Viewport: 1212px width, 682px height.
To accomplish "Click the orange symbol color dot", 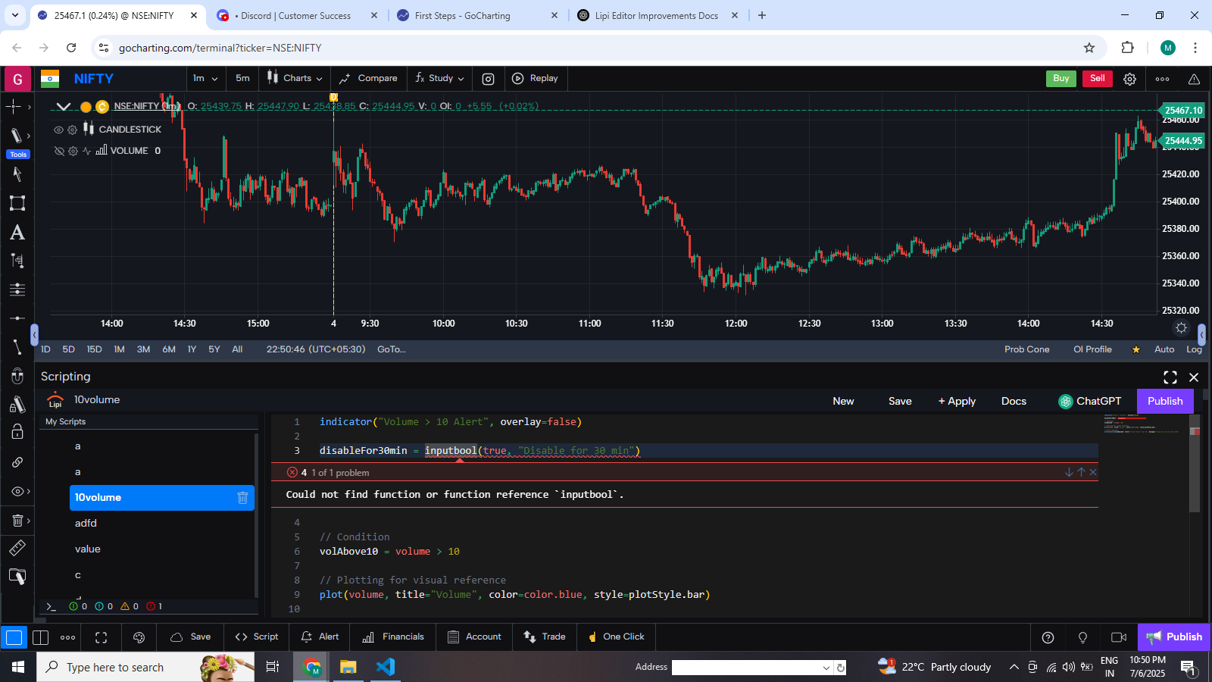I will pos(86,107).
